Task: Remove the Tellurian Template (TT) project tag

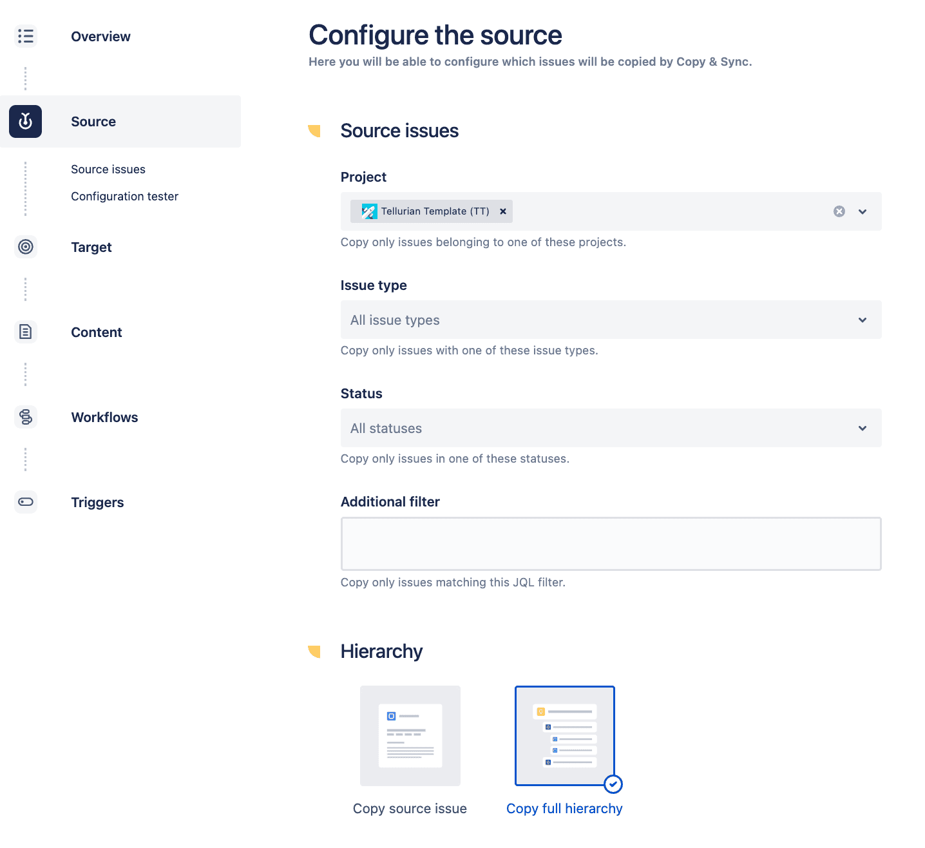Action: tap(503, 211)
